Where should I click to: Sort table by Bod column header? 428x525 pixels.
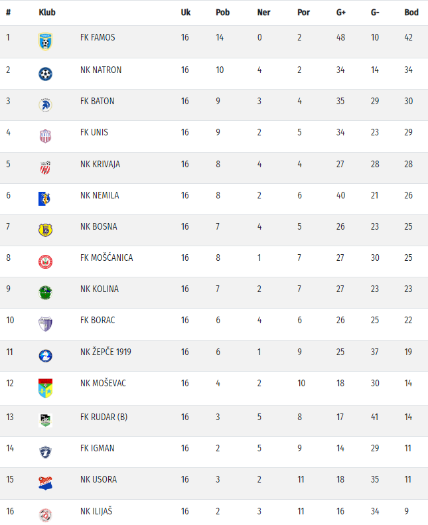click(411, 13)
